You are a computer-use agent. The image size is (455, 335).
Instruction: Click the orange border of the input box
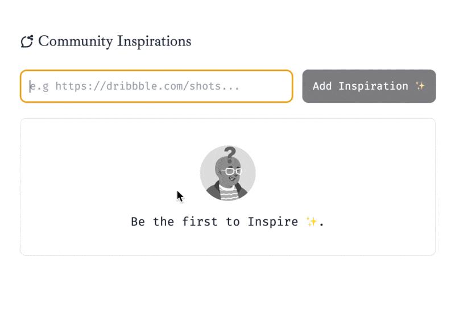pos(156,72)
